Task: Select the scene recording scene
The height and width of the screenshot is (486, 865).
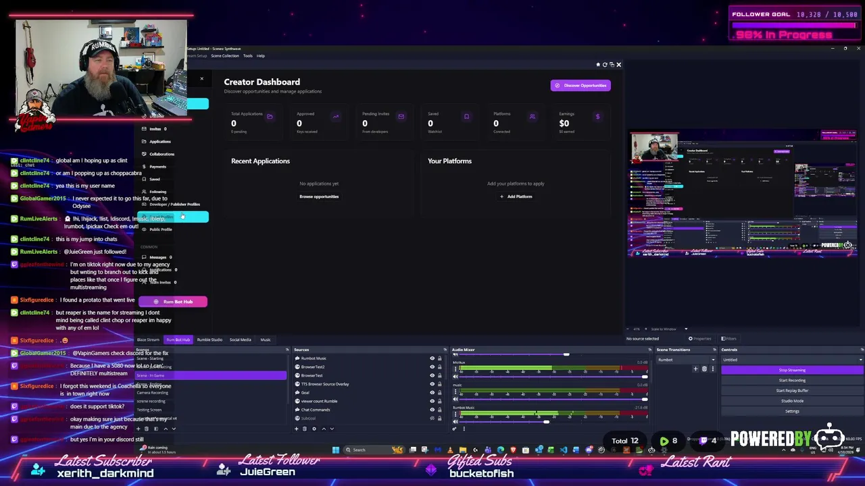Action: 211,401
